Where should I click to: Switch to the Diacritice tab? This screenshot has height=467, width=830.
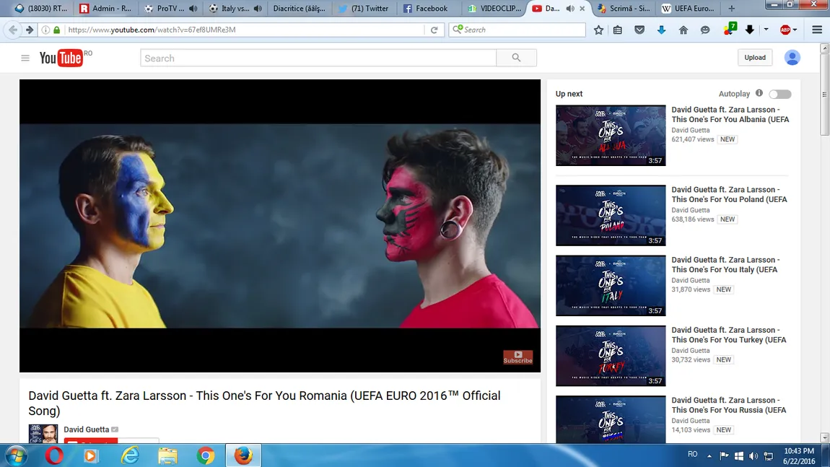pyautogui.click(x=299, y=9)
